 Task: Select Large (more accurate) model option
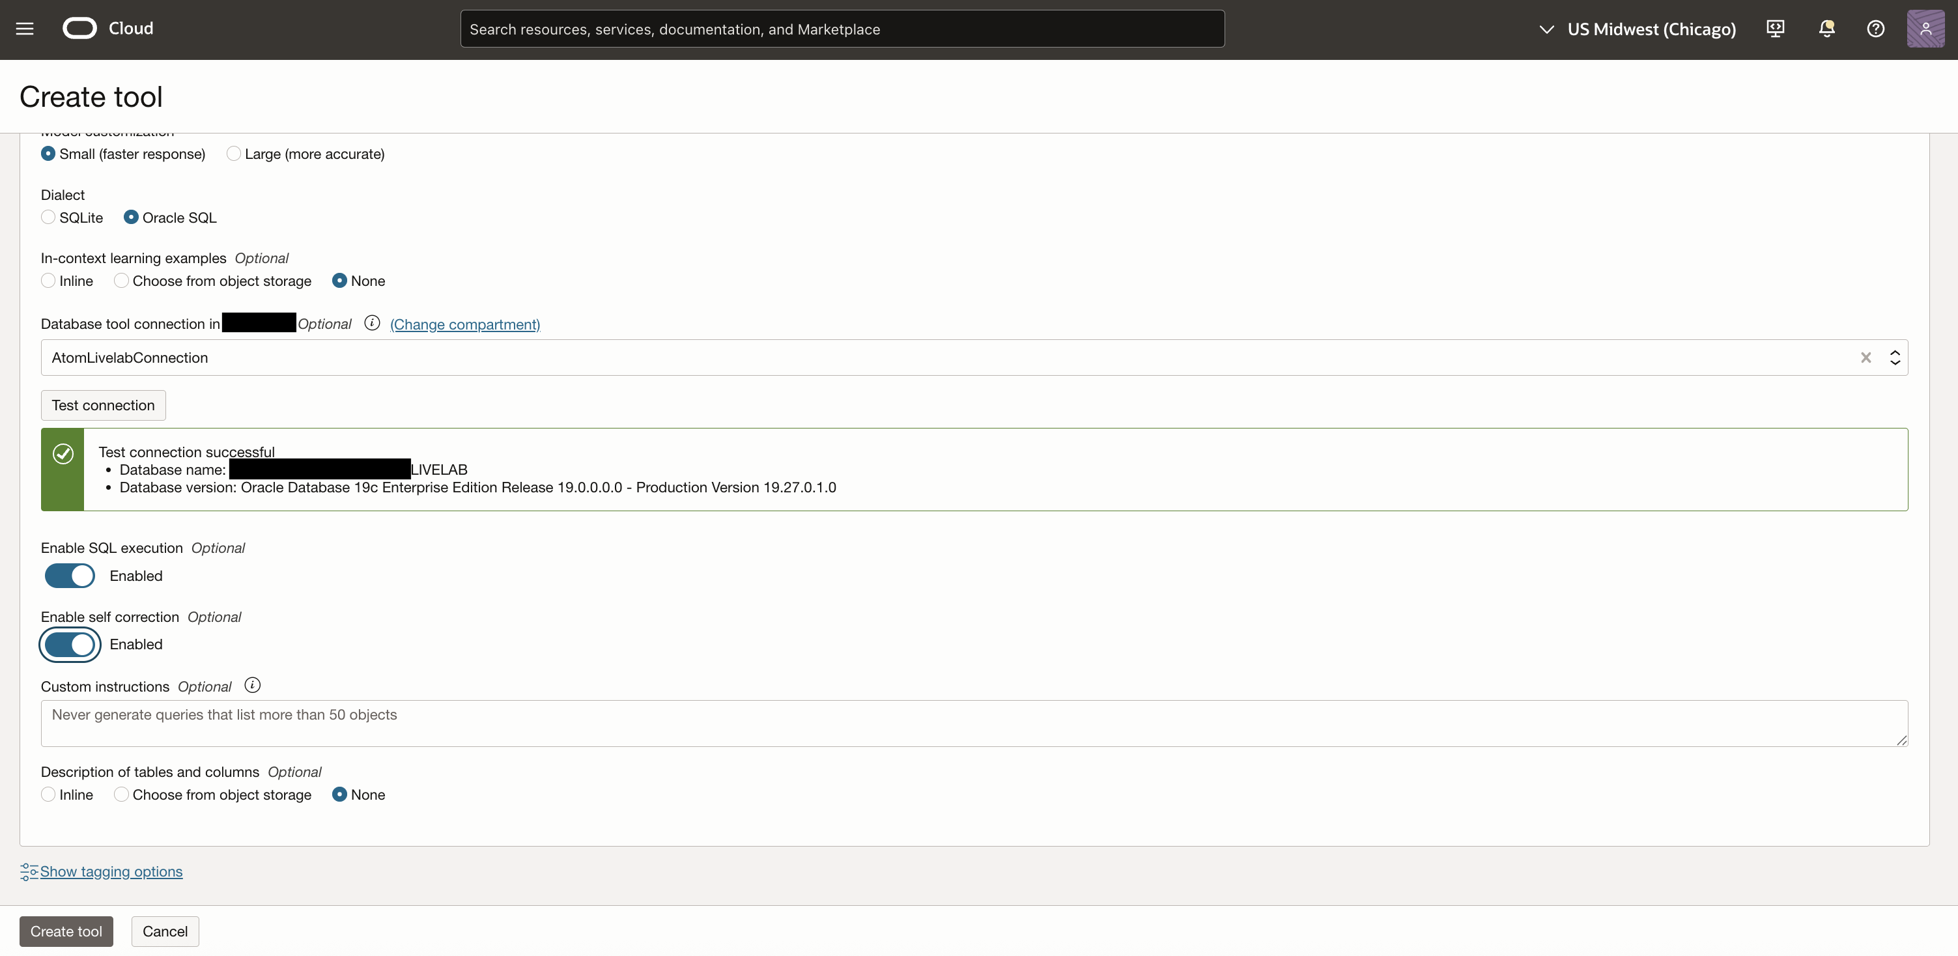pyautogui.click(x=233, y=154)
